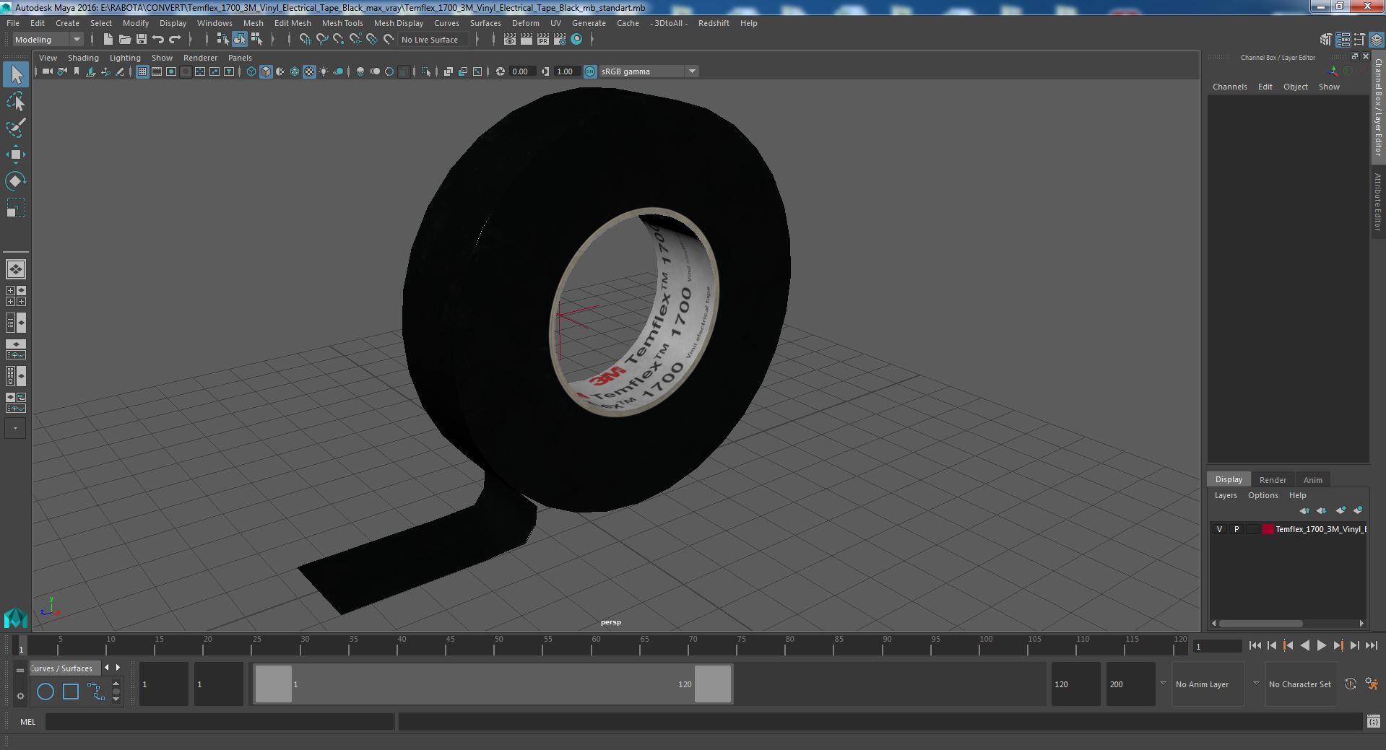Screen dimensions: 1386x750
Task: Enable snap to grid
Action: click(305, 40)
